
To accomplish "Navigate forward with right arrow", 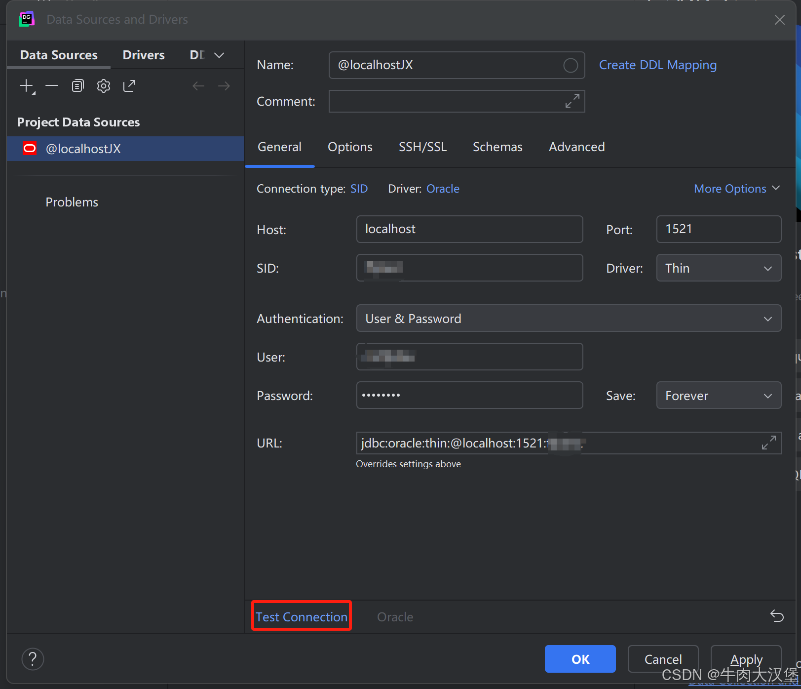I will pyautogui.click(x=224, y=86).
